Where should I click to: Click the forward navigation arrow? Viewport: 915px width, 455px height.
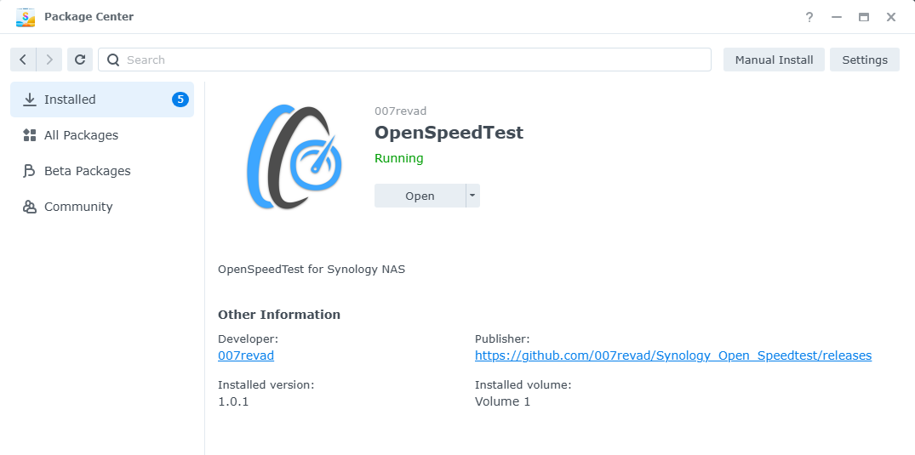pos(49,60)
